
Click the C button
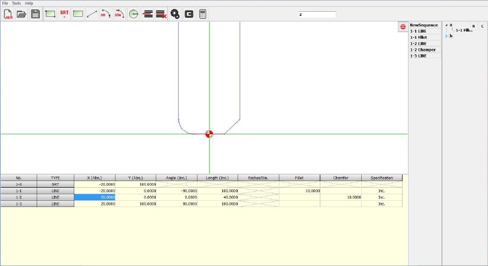tap(482, 26)
